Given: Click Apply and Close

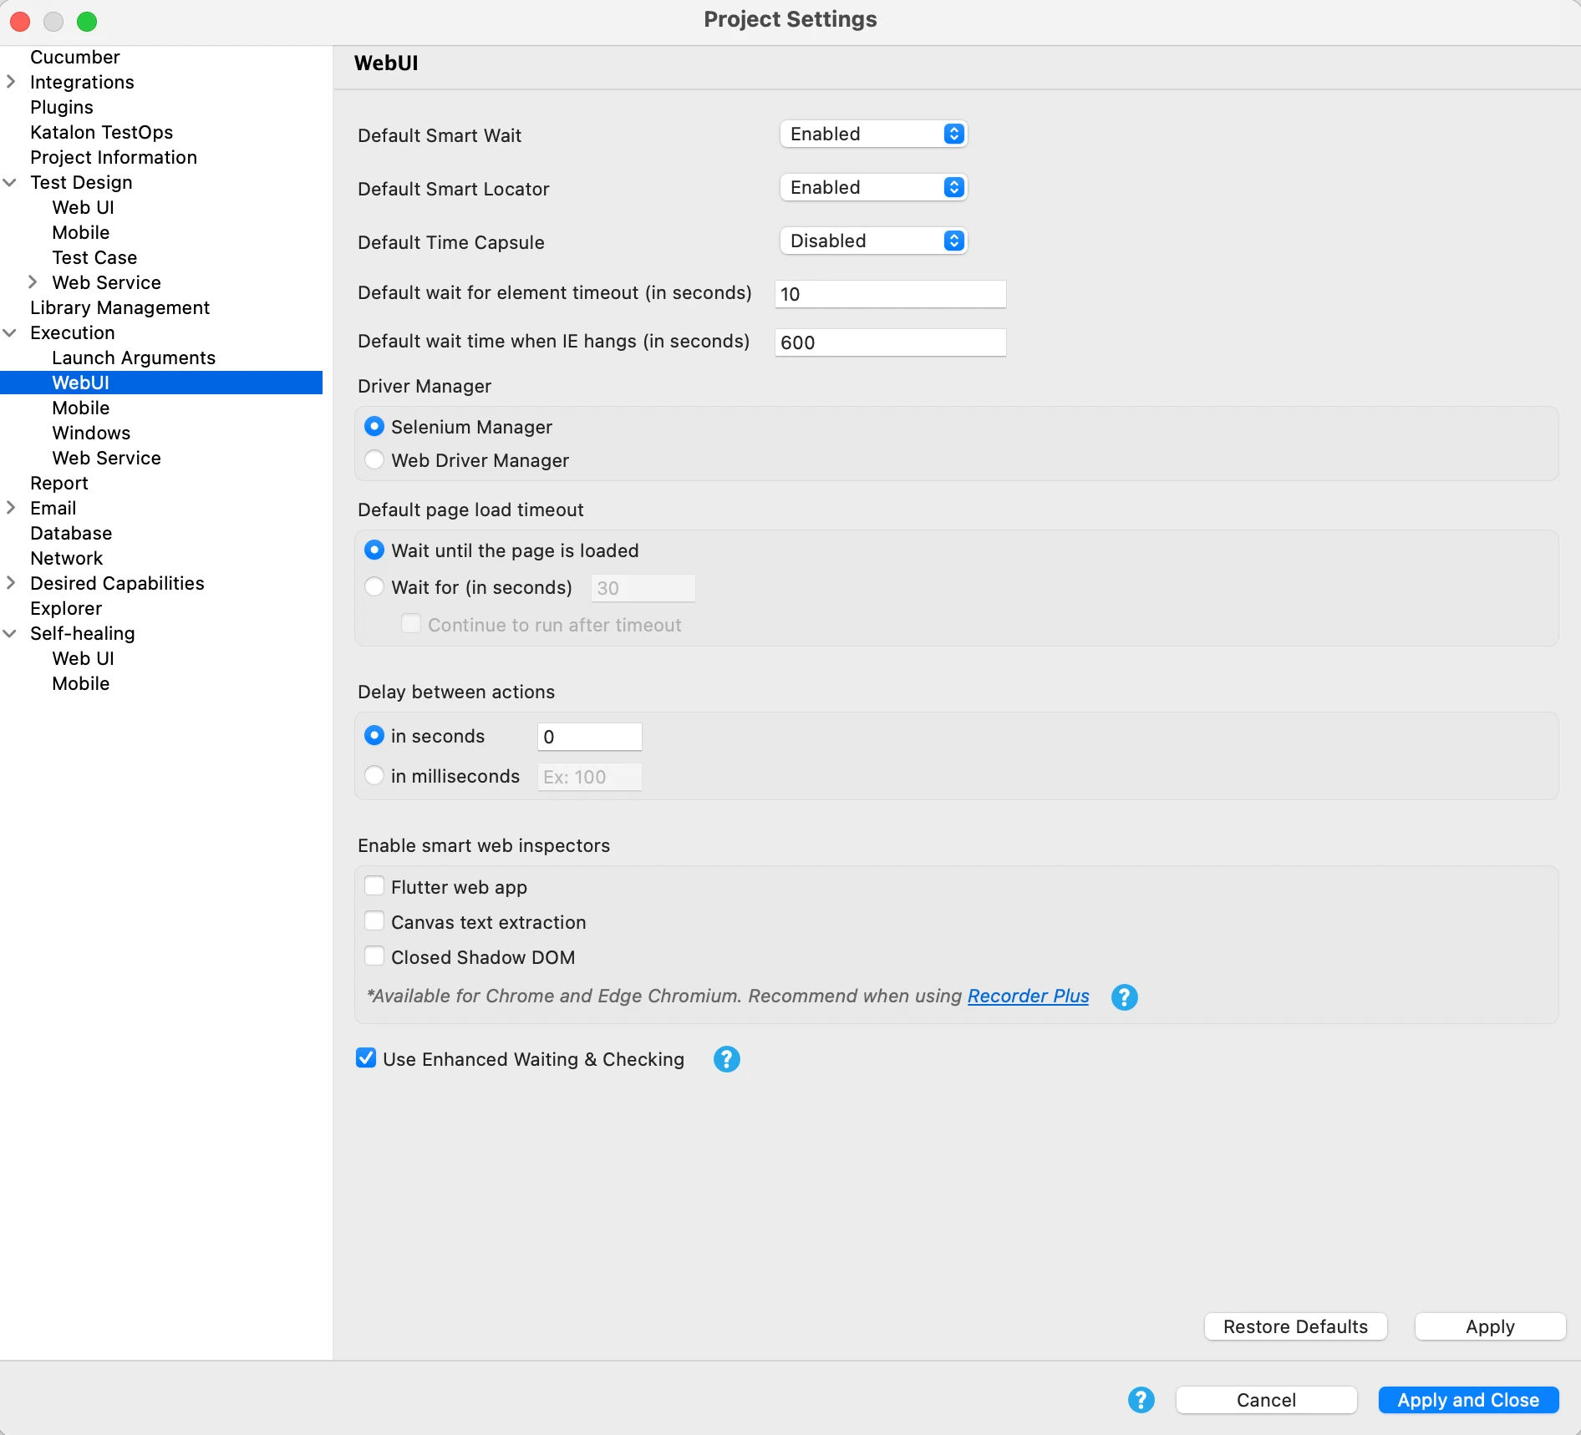Looking at the screenshot, I should (1468, 1400).
